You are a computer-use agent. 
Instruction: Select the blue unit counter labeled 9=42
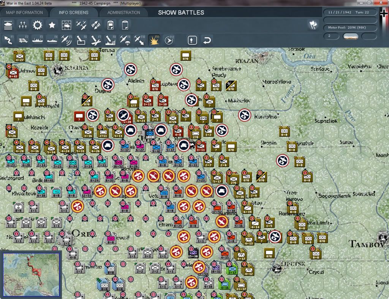[156, 147]
